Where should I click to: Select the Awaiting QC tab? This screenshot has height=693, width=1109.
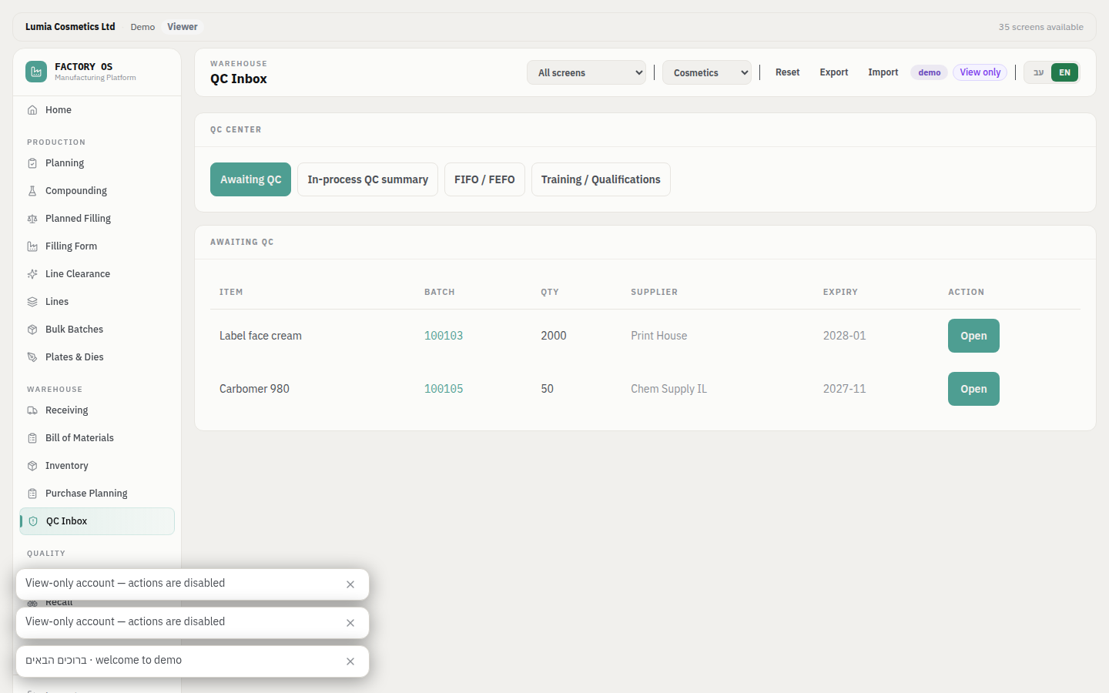tap(250, 179)
